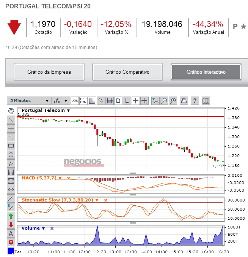Toggle the VOL volume display
The image size is (248, 257).
pyautogui.click(x=75, y=101)
